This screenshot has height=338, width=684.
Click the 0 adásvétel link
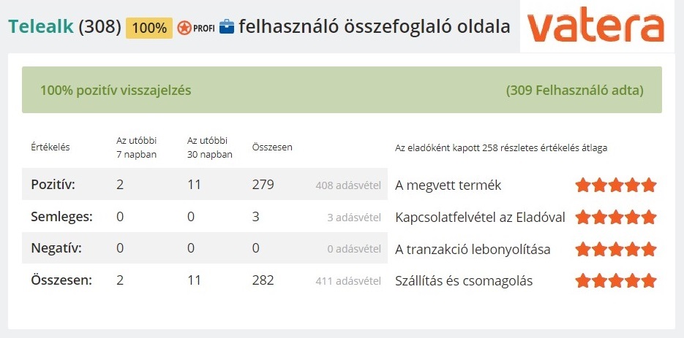(354, 249)
